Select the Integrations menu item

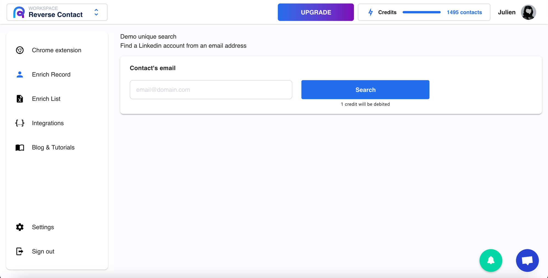pos(48,123)
